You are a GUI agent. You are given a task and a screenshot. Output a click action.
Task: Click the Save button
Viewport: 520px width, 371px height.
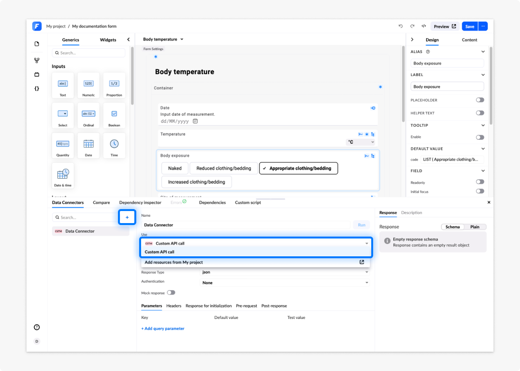tap(469, 26)
